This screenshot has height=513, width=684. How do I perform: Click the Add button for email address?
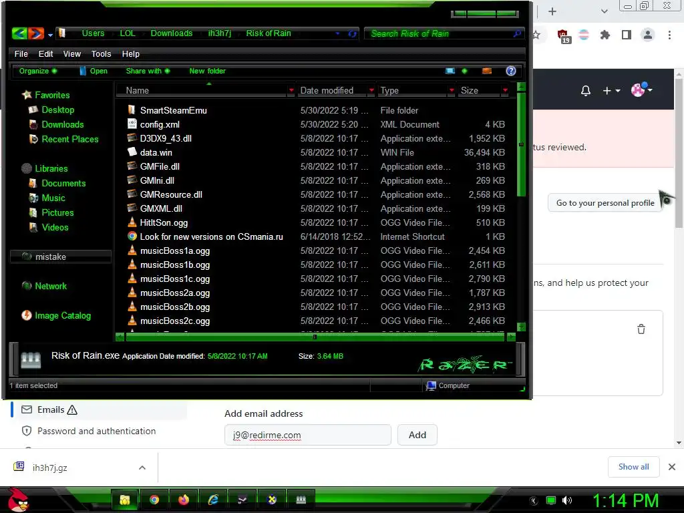pos(417,435)
